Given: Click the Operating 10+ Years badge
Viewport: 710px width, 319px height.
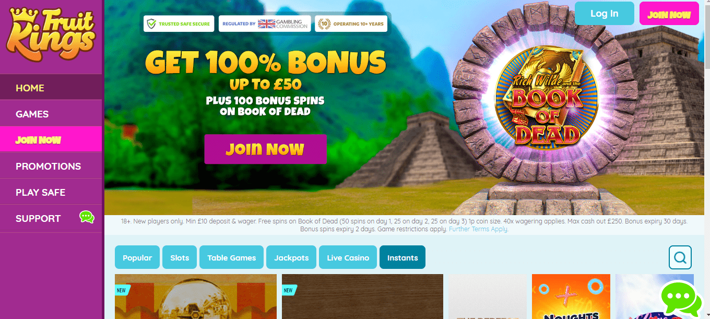Looking at the screenshot, I should 352,23.
